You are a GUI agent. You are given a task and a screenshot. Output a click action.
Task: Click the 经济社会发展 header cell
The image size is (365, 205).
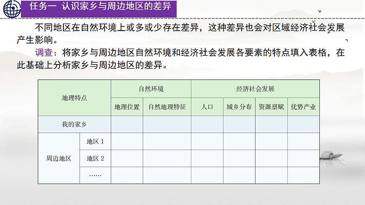point(255,89)
